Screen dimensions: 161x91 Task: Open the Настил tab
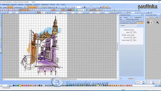click(125, 17)
